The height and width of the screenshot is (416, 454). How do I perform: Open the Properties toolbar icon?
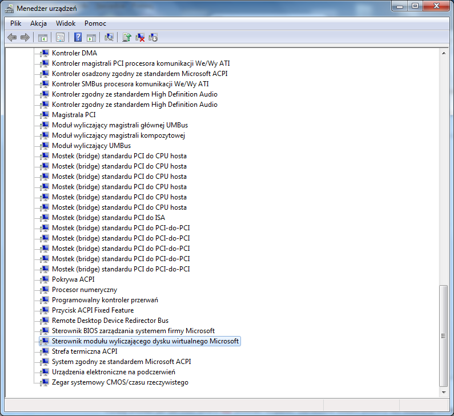point(60,37)
